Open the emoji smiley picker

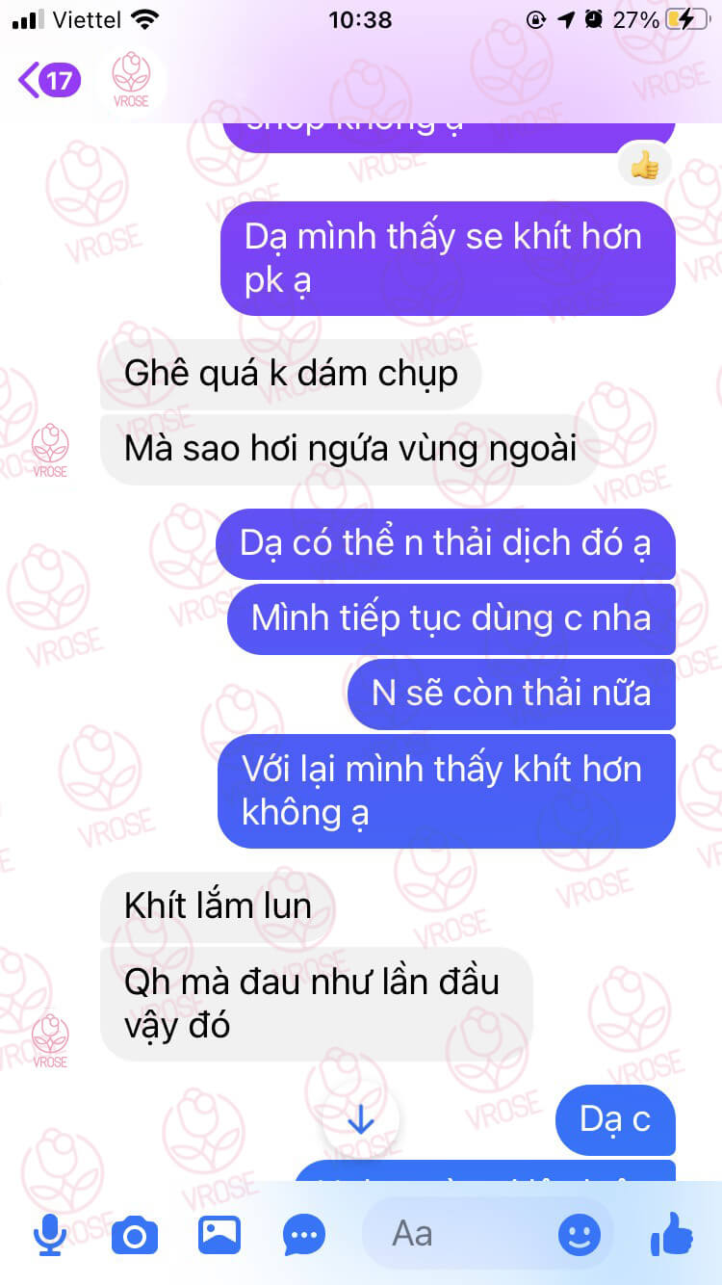(579, 1234)
